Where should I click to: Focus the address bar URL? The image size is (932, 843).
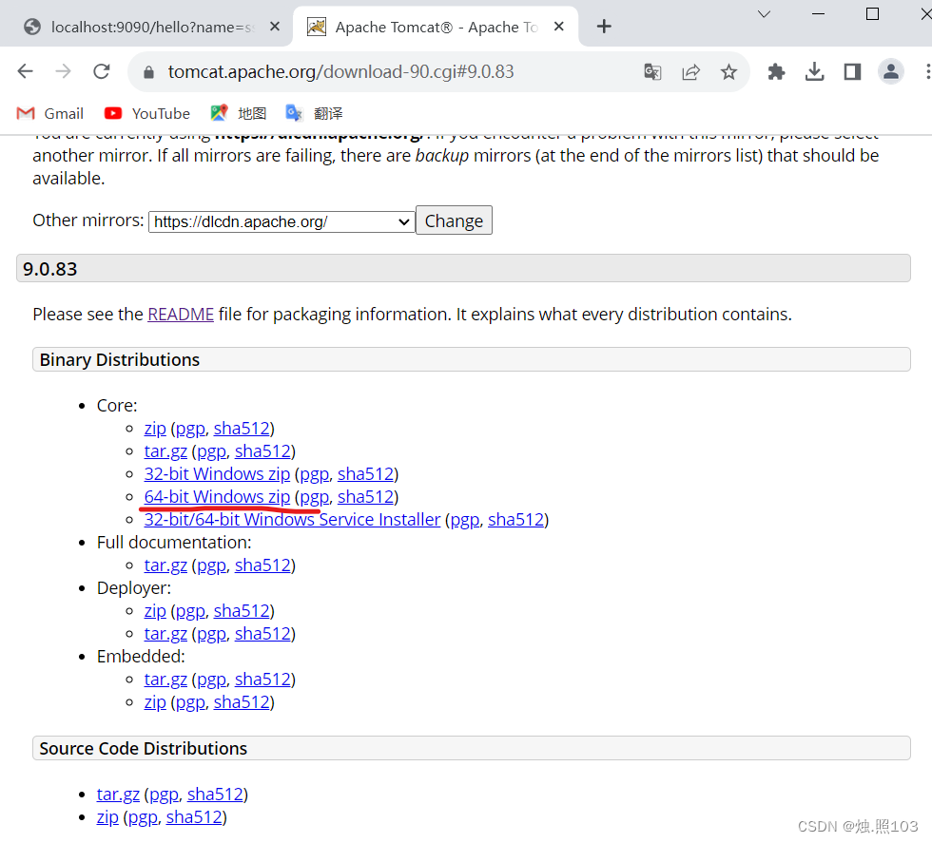pyautogui.click(x=340, y=72)
